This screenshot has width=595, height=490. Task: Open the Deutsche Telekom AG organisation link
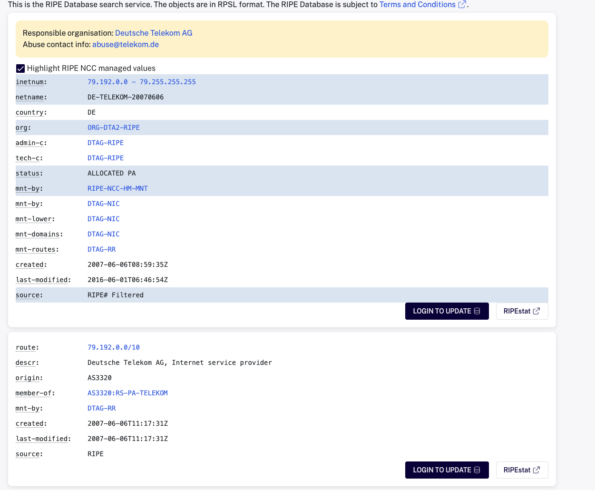[153, 33]
